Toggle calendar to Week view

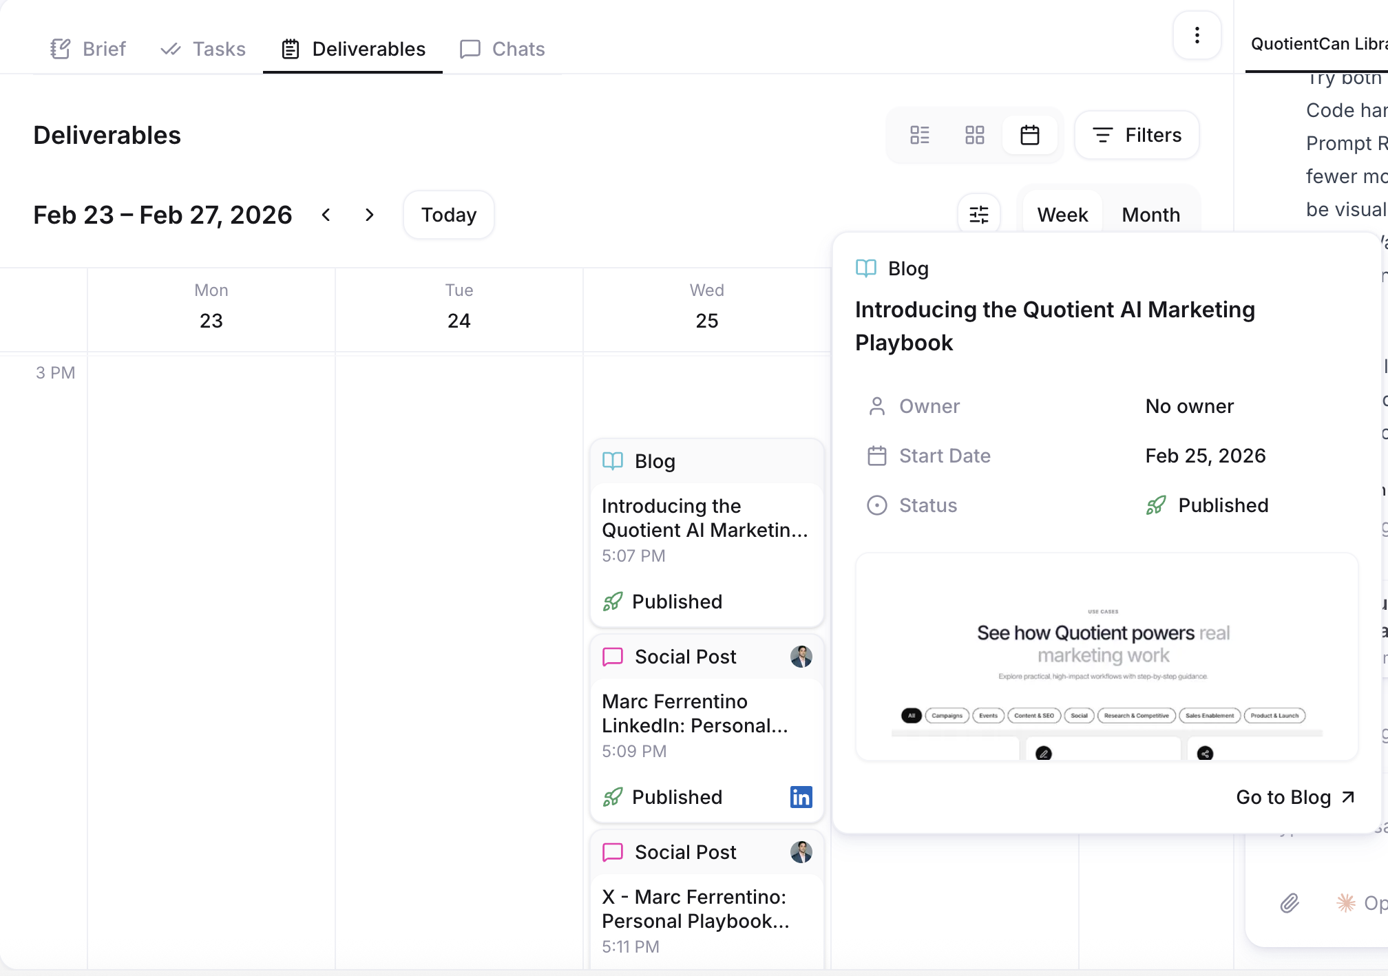click(x=1062, y=215)
